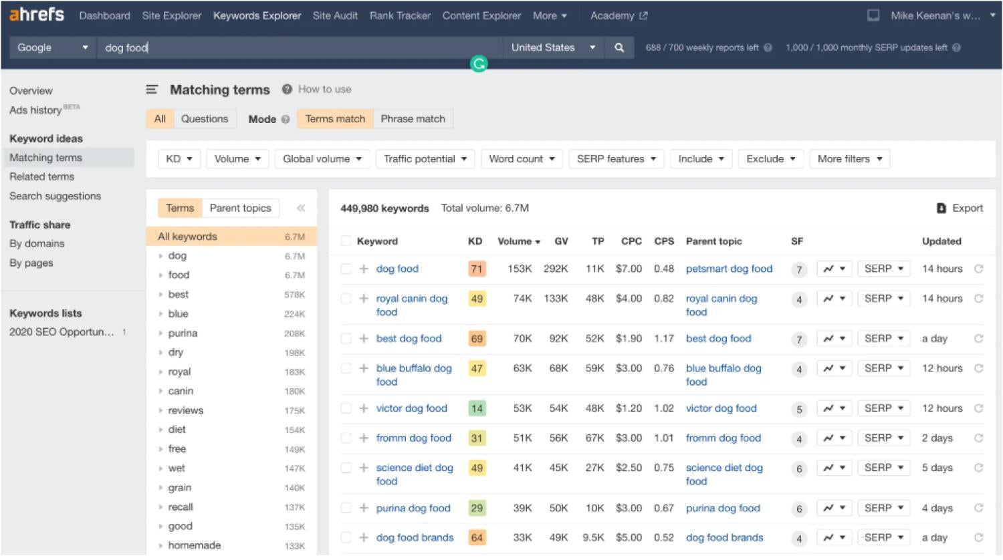
Task: Switch to the Parent topics tab
Action: pos(240,208)
